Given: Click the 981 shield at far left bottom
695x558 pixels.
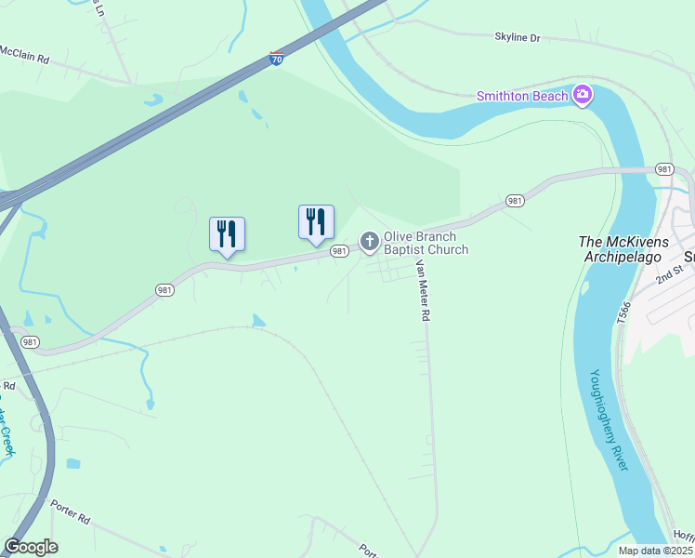Looking at the screenshot, I should [30, 342].
